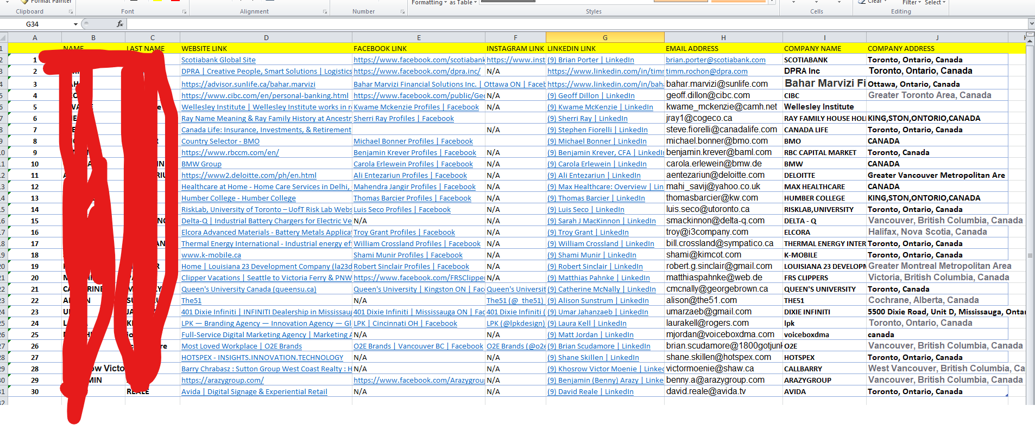Click the Name Box showing G34
This screenshot has width=1035, height=425.
pyautogui.click(x=36, y=24)
